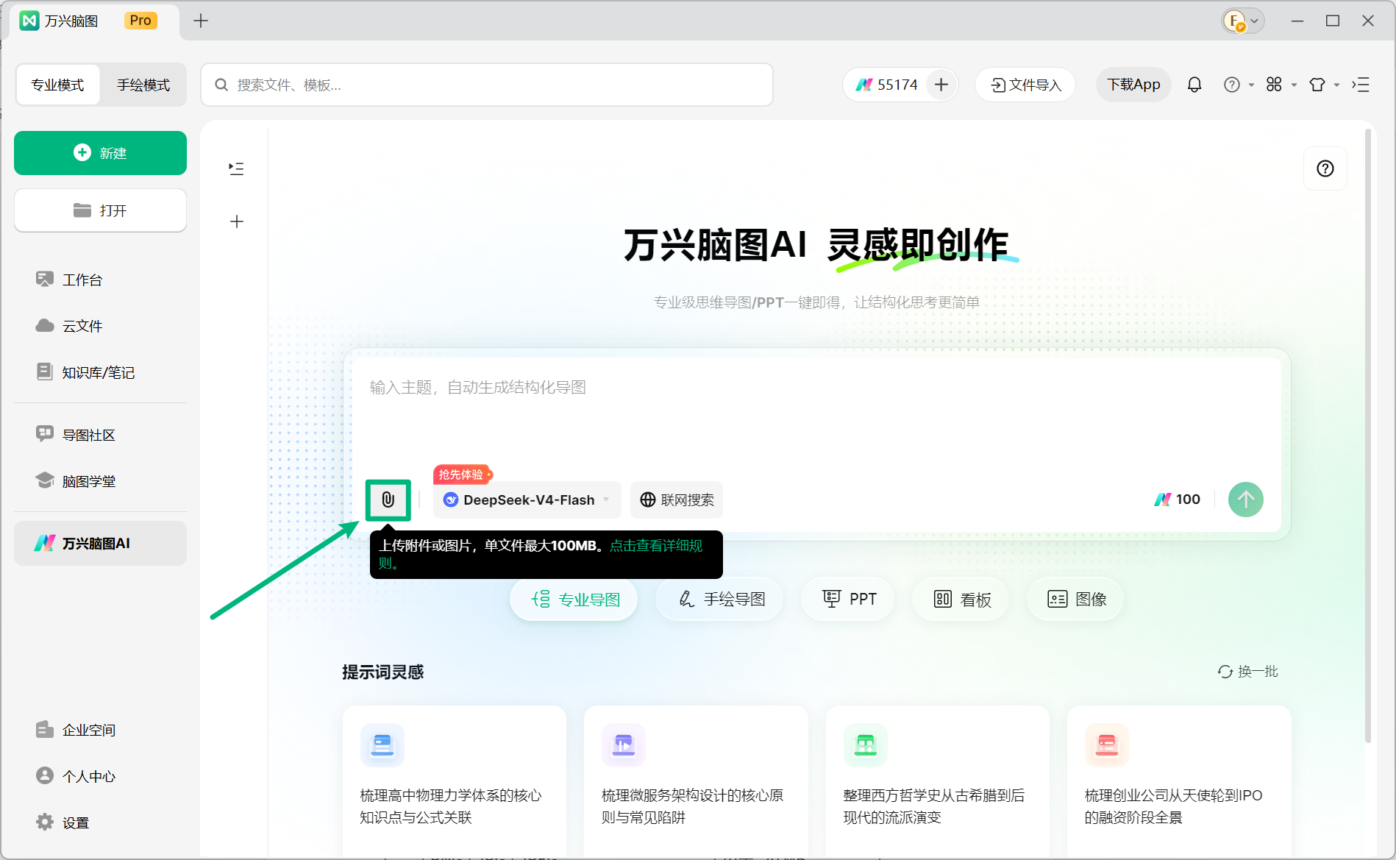The width and height of the screenshot is (1396, 860).
Task: Select the 万兴脑图 Pro tab
Action: pyautogui.click(x=94, y=21)
